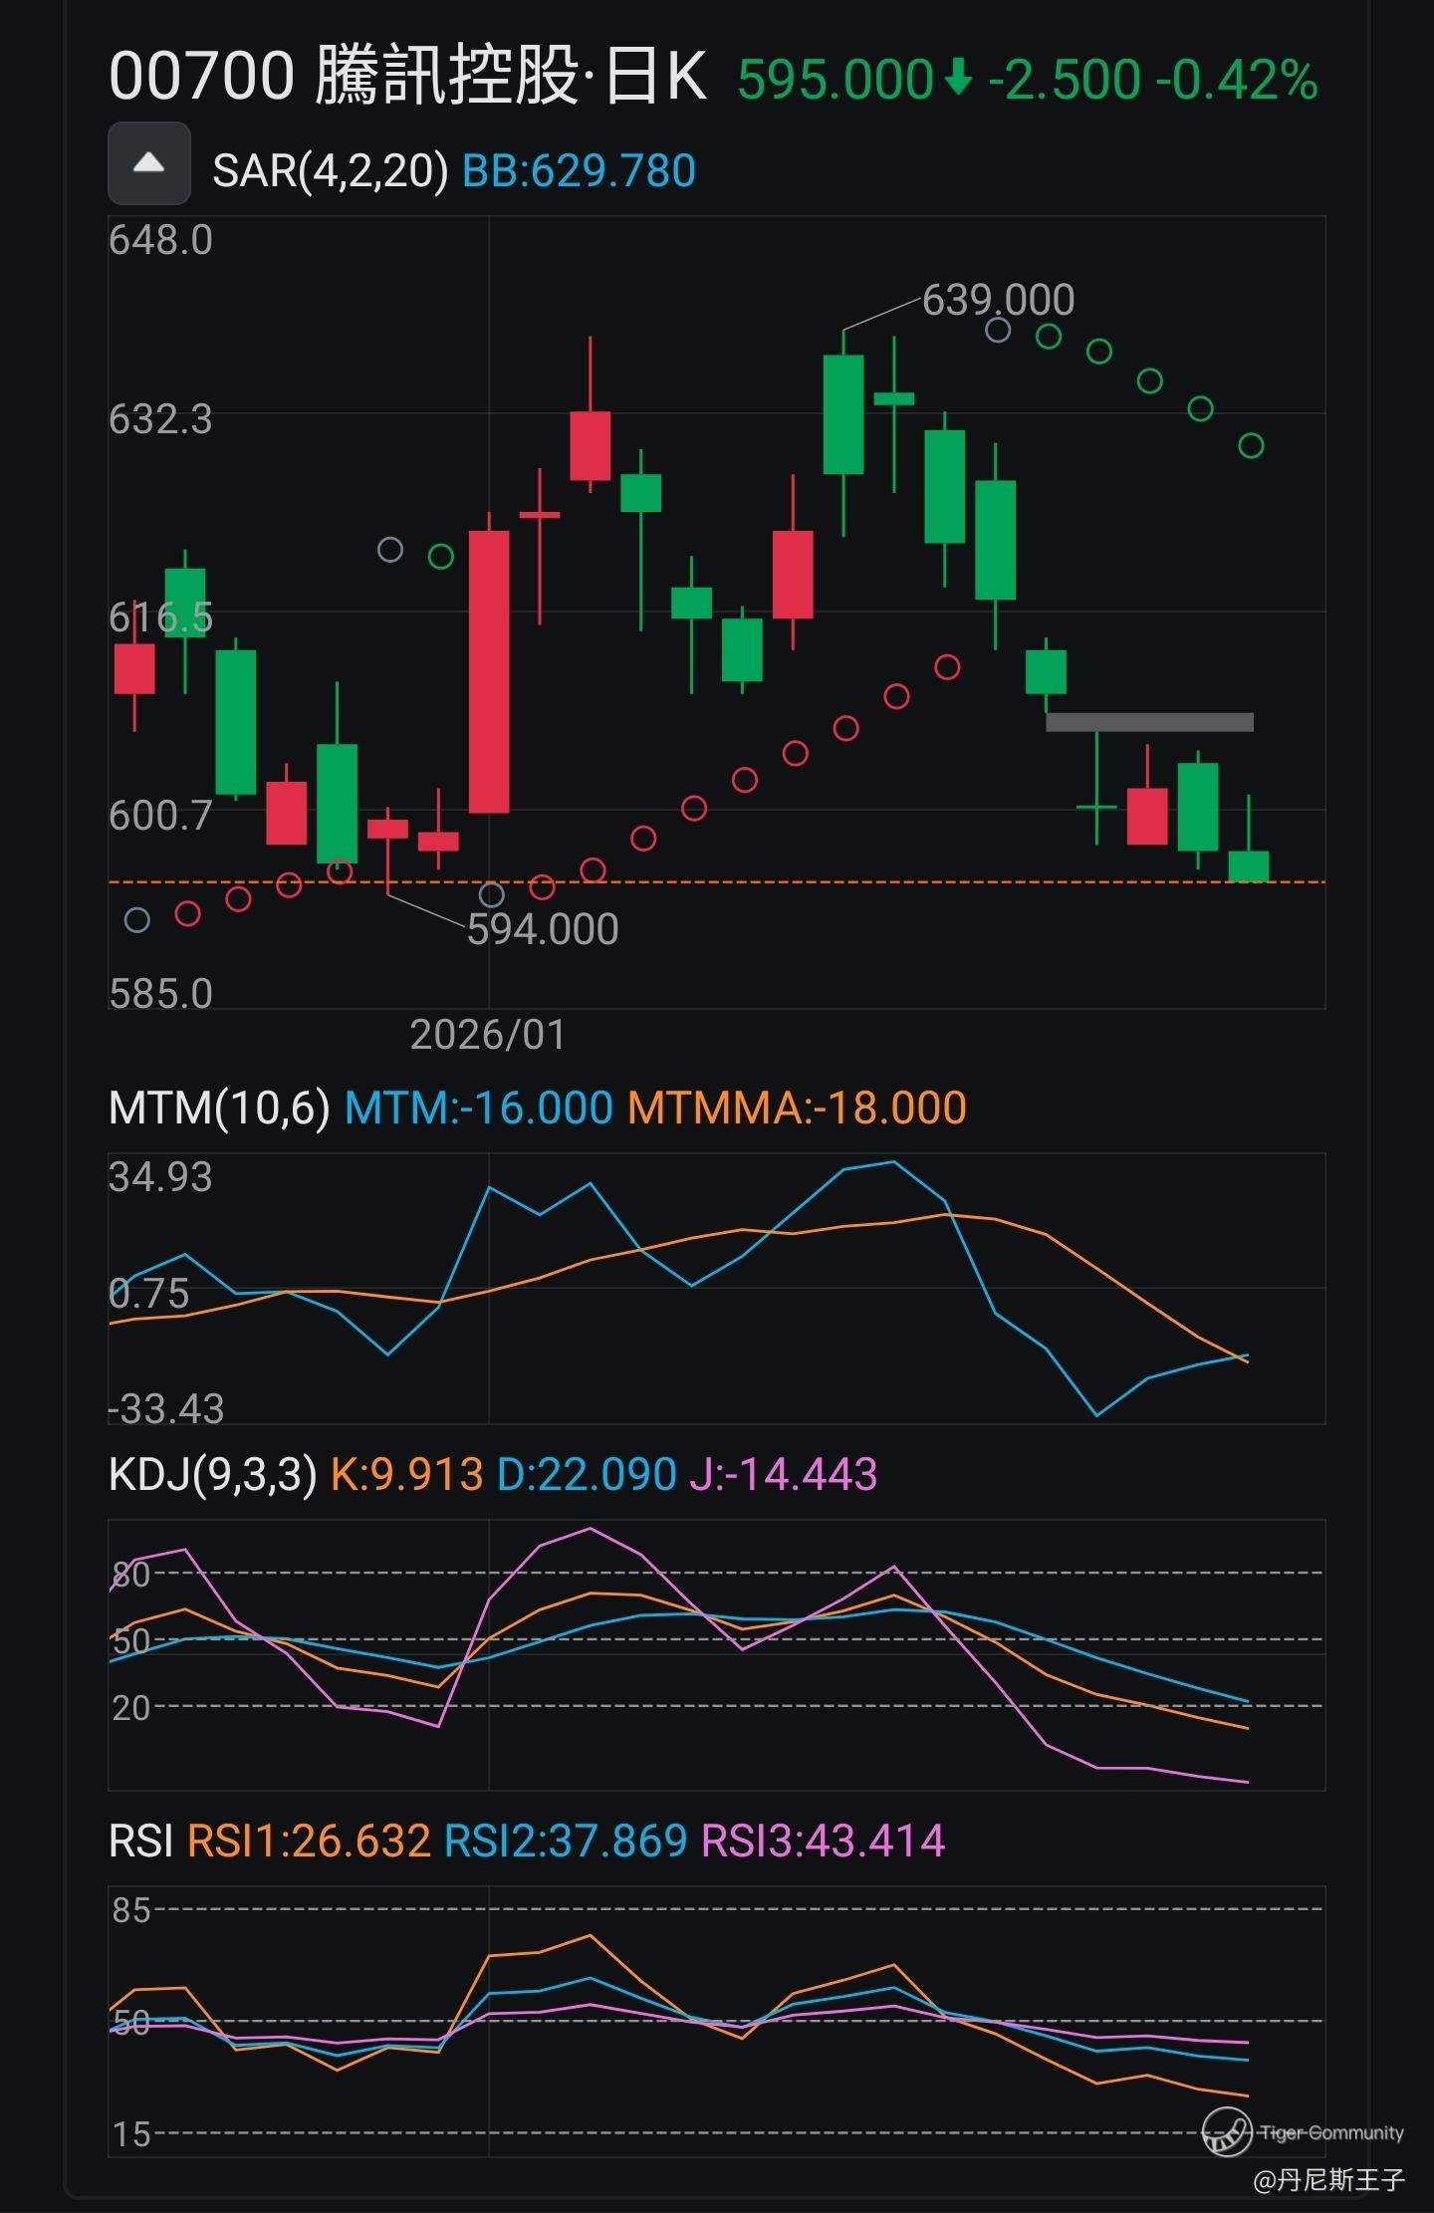Screen dimensions: 1434x2213
Task: Collapse the SAR indicator panel arrow button
Action: [x=148, y=163]
